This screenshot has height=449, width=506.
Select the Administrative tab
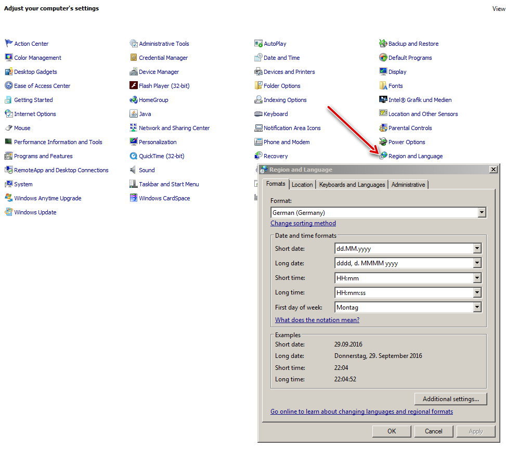(x=408, y=185)
